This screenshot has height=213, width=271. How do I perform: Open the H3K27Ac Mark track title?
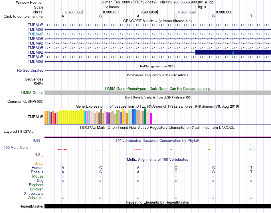157,128
